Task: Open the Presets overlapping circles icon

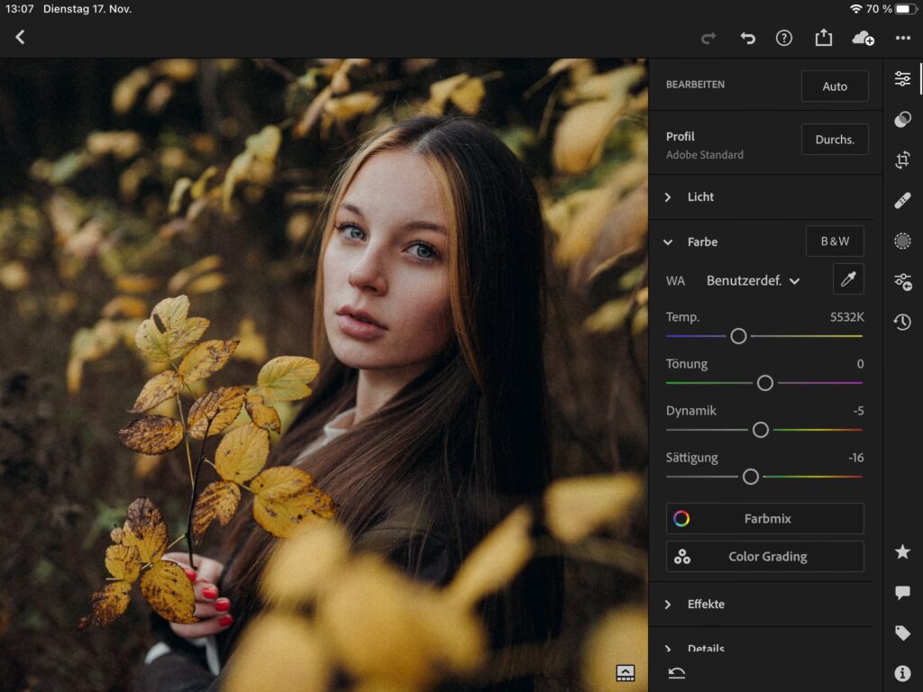Action: pyautogui.click(x=902, y=120)
